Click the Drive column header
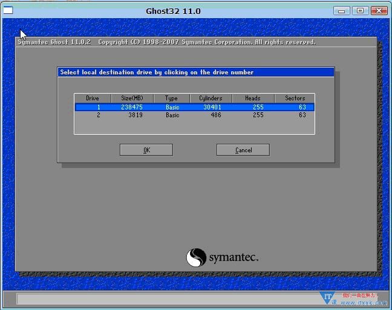Viewport: 392px width, 310px height. pos(93,98)
